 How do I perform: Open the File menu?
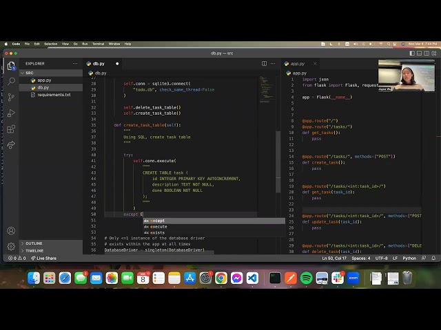(27, 44)
